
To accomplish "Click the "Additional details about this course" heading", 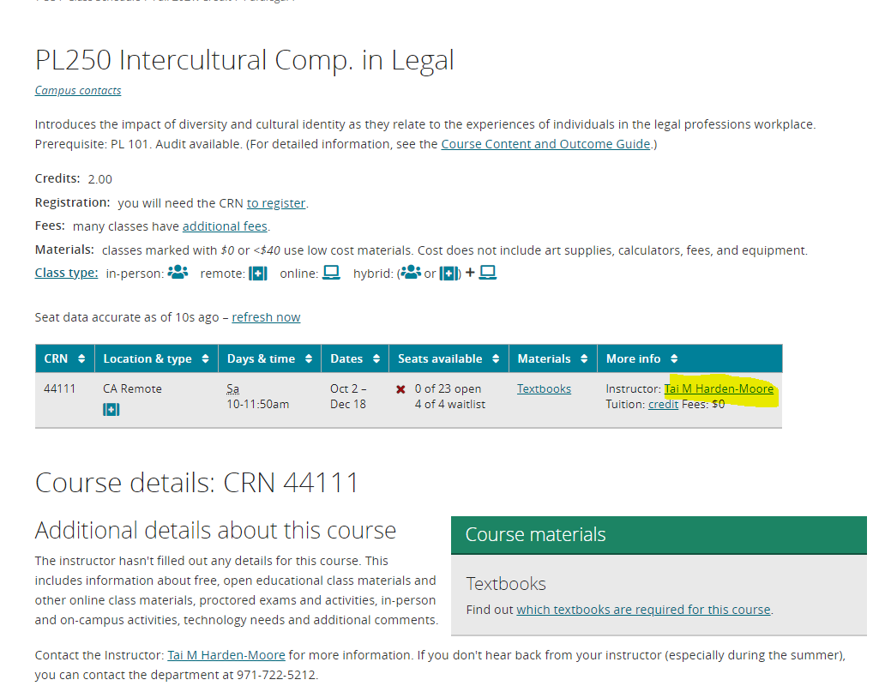I will tap(215, 531).
